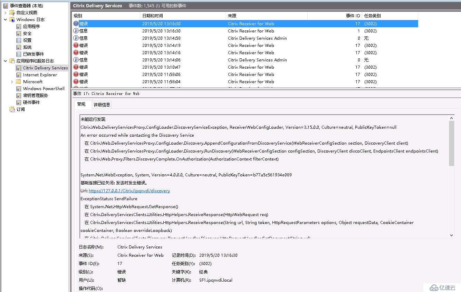
Task: Click the Event Viewer (本地) root icon
Action: (6, 6)
